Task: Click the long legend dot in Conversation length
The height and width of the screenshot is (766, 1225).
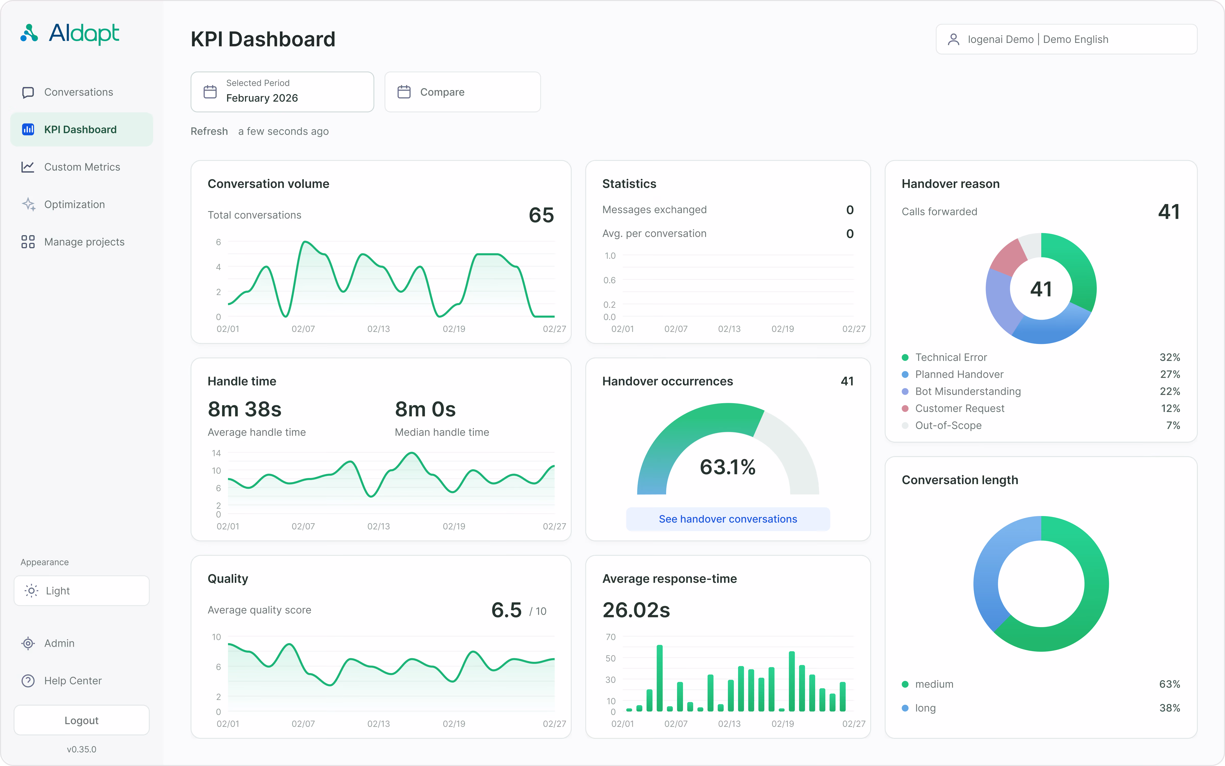Action: click(x=905, y=708)
